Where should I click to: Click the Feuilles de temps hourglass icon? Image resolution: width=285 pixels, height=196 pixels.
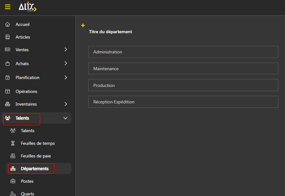tap(13, 144)
